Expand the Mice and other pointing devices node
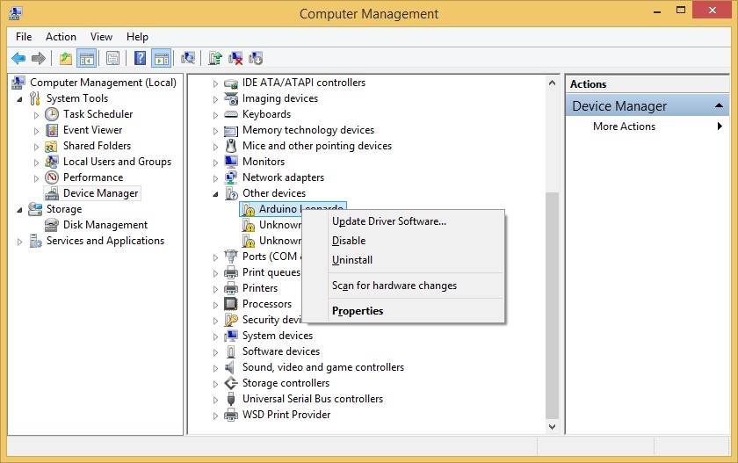 click(215, 147)
